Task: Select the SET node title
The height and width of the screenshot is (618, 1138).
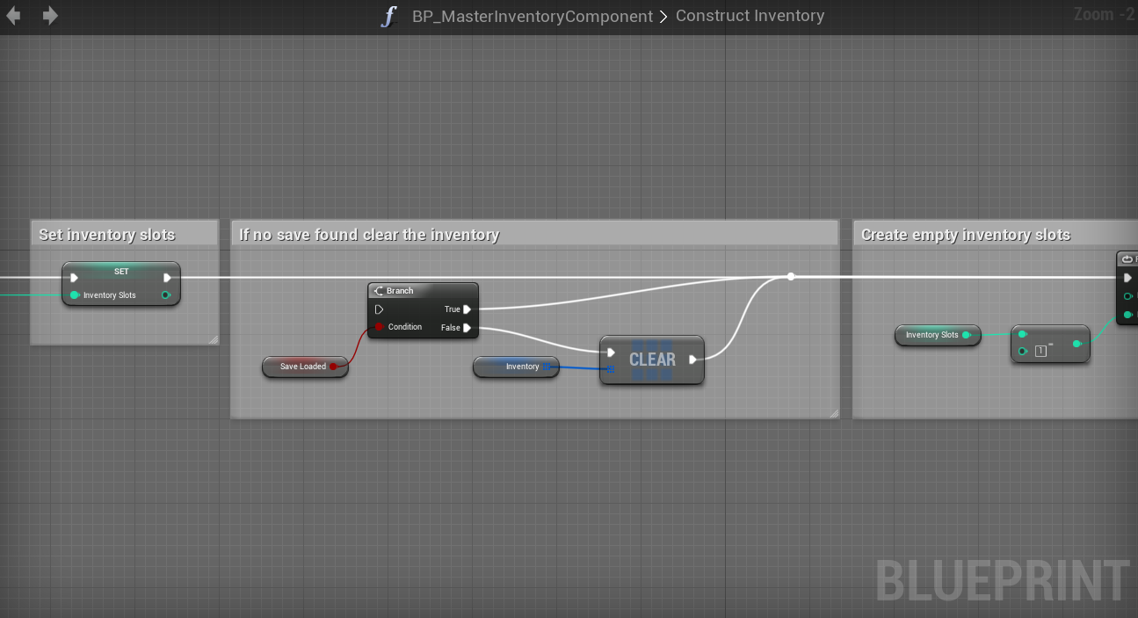Action: point(121,272)
